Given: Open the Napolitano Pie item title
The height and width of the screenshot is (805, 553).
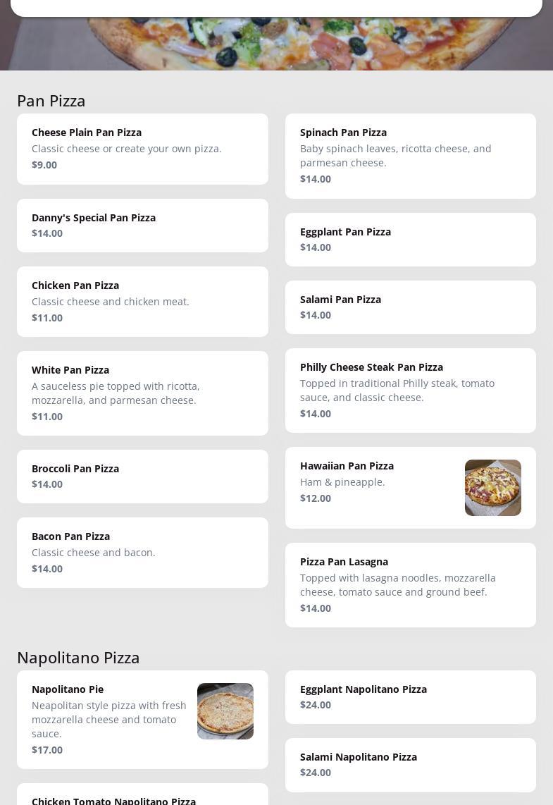Looking at the screenshot, I should coord(68,689).
